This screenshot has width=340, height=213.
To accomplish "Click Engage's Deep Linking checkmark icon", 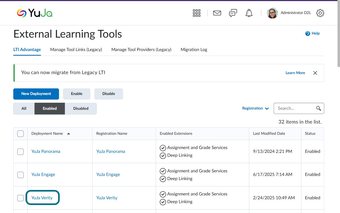I will coord(163,179).
